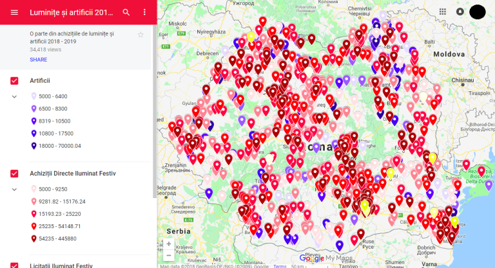495x268 pixels.
Task: Click the yellow pin near Constanța coast
Action: [x=454, y=222]
